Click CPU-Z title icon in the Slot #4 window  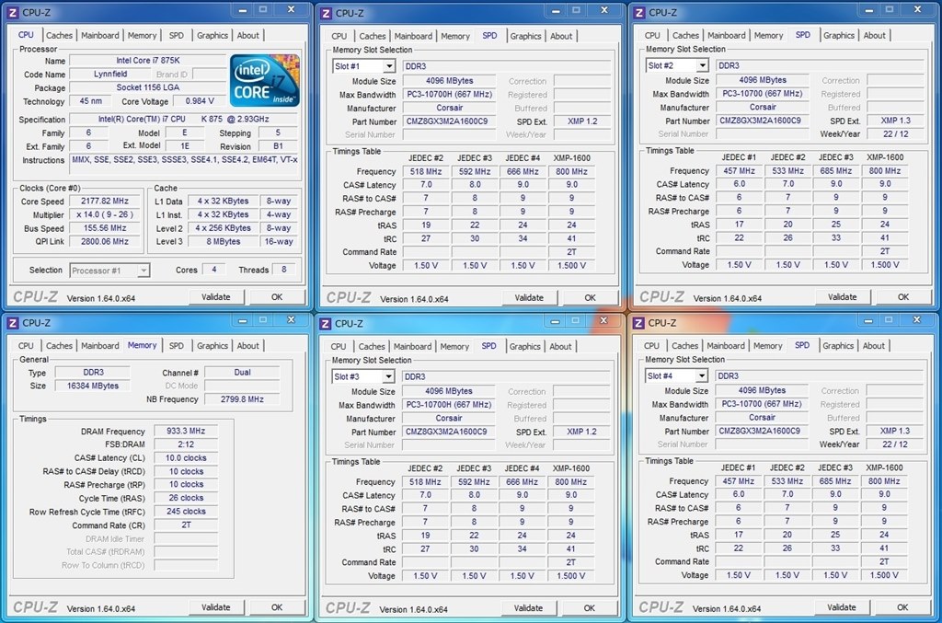(638, 323)
